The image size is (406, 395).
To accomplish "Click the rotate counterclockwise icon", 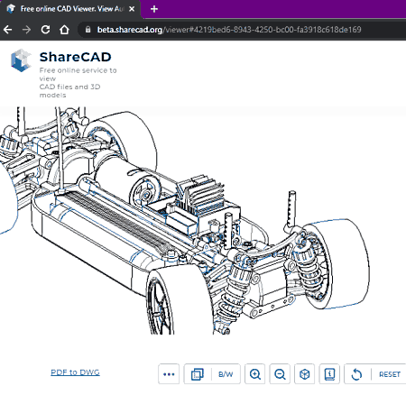I will (356, 374).
